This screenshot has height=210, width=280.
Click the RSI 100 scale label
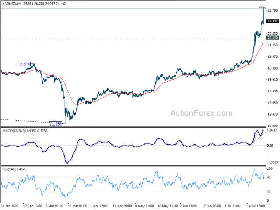pos(270,169)
